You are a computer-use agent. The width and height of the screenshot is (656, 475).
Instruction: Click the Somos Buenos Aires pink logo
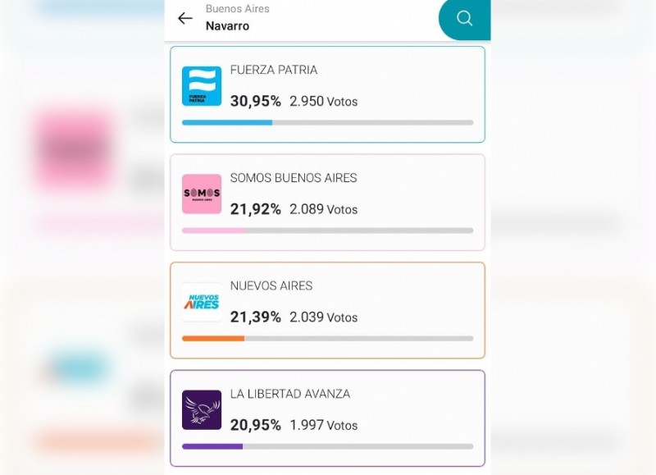tap(202, 194)
